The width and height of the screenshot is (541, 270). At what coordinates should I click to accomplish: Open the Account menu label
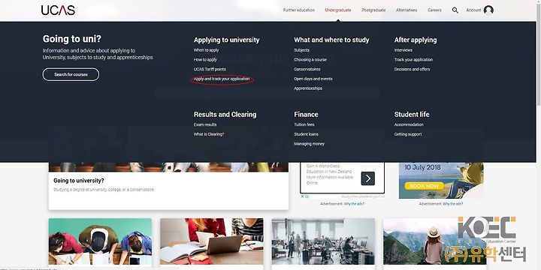pyautogui.click(x=473, y=10)
